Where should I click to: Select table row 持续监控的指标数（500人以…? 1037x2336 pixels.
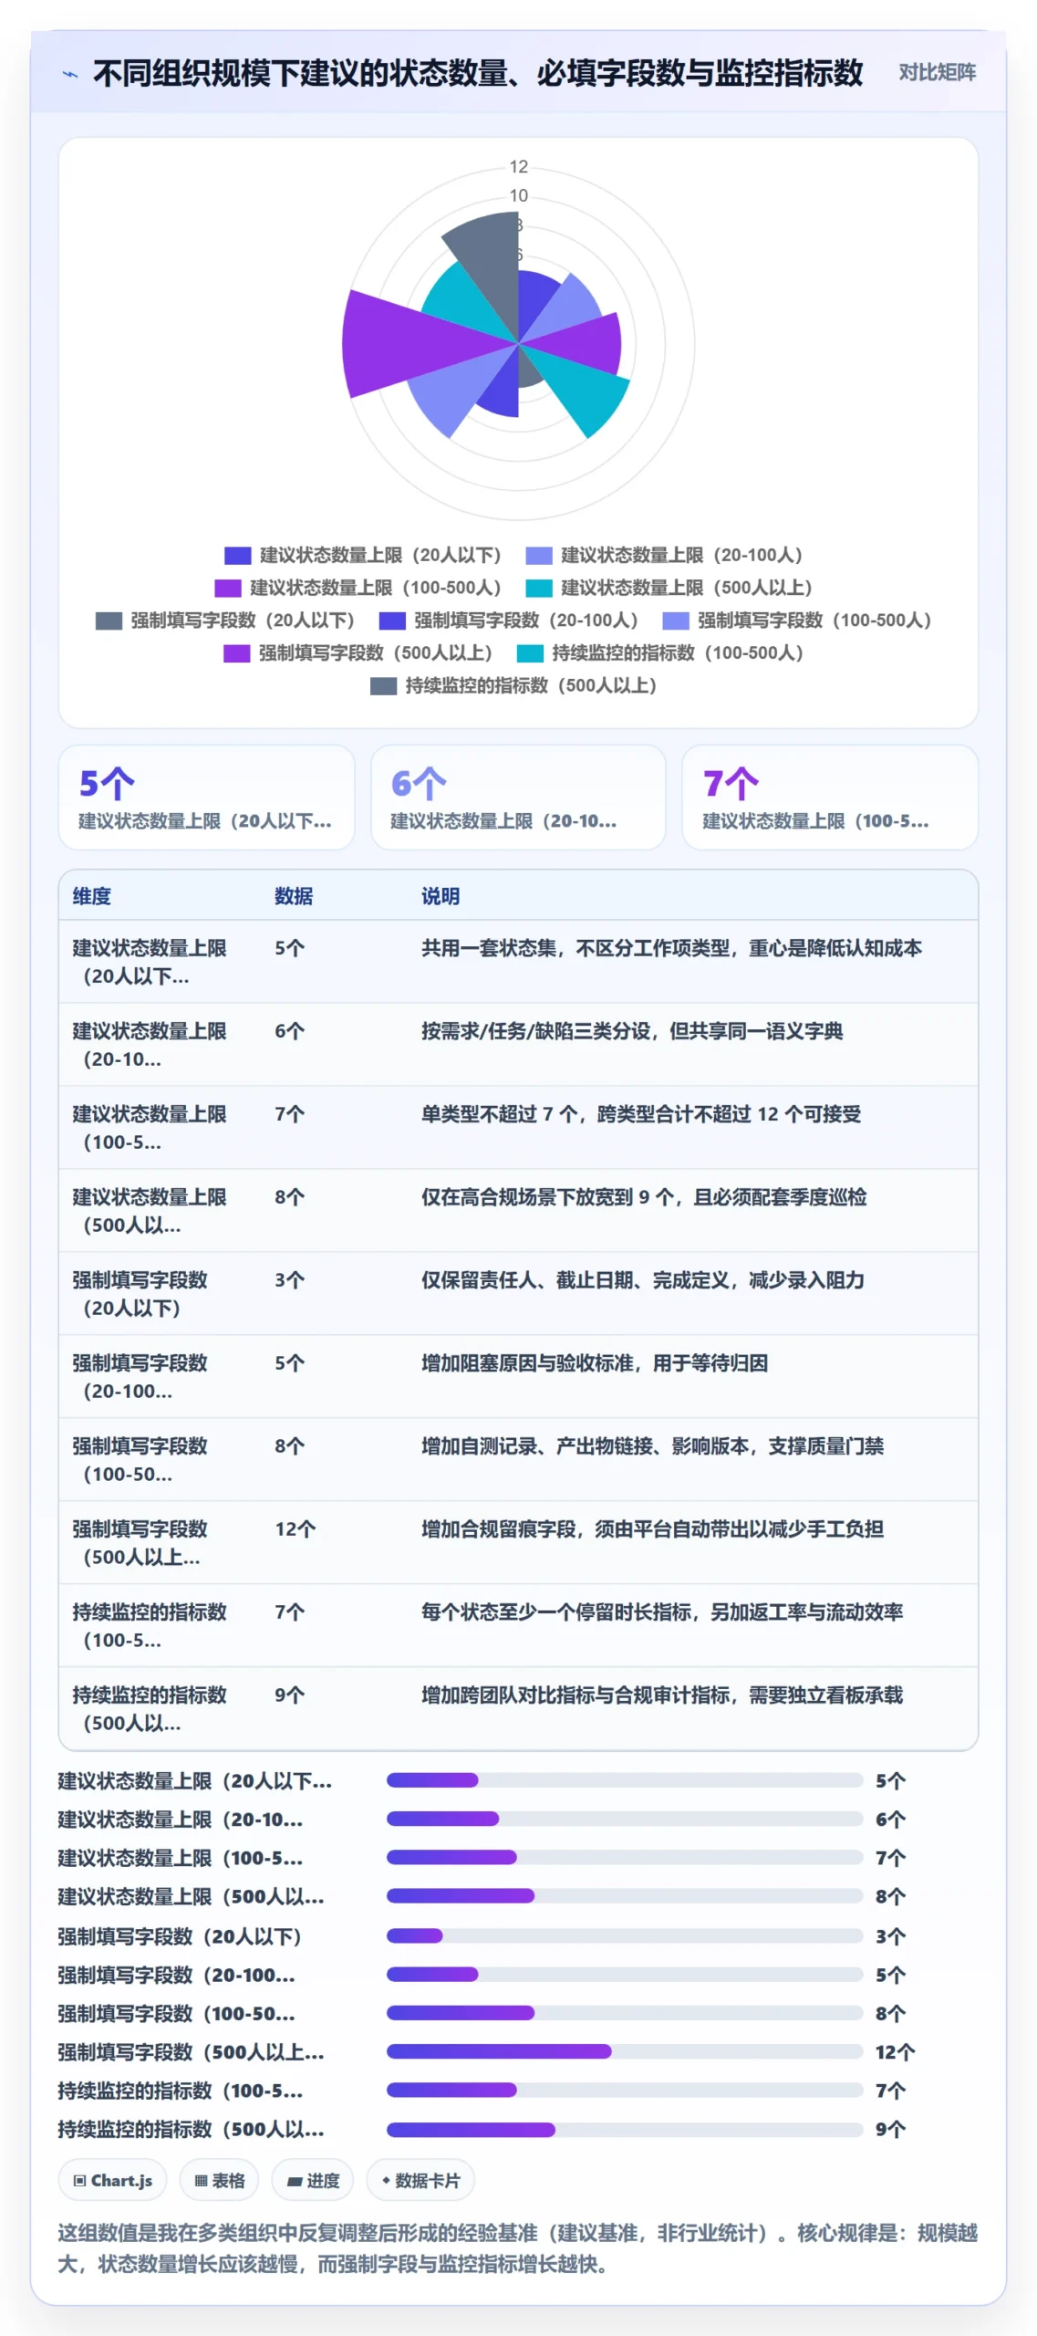(x=518, y=1709)
